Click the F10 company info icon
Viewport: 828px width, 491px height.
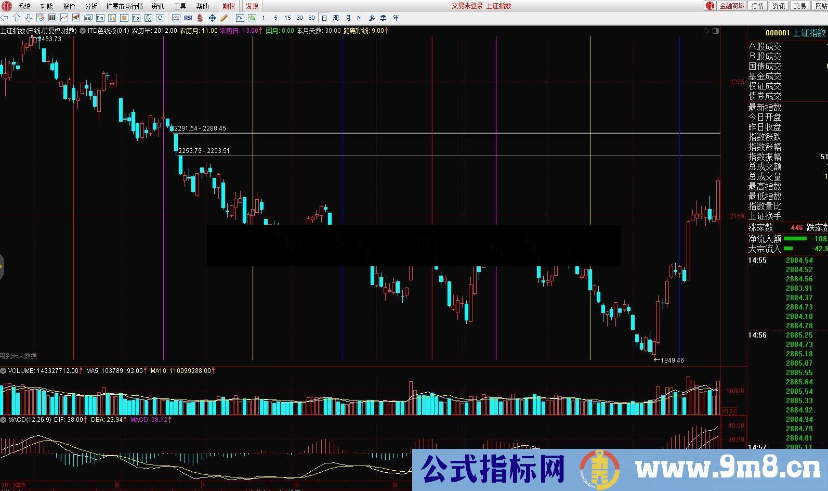[x=100, y=18]
